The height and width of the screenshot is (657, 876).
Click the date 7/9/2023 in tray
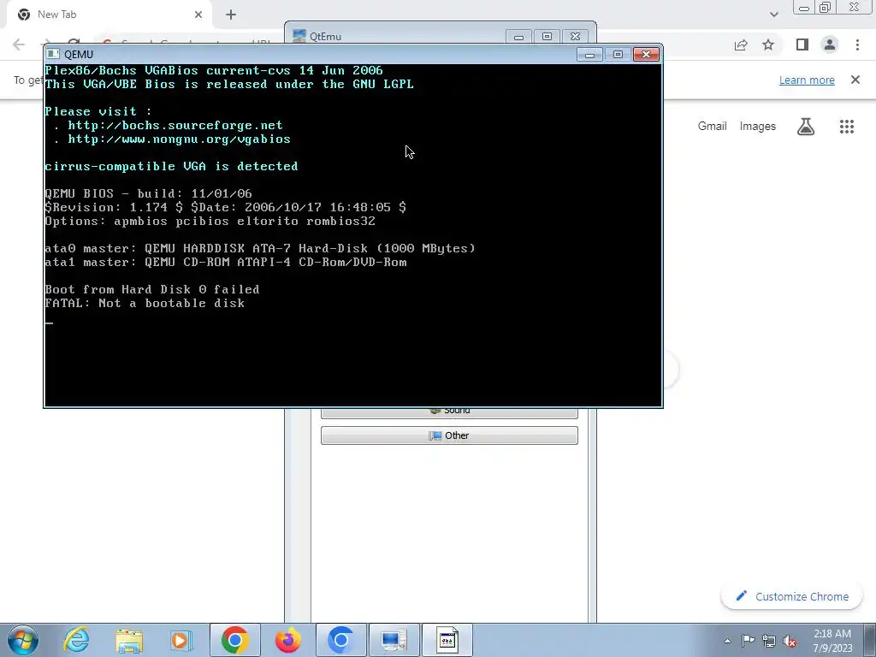click(x=832, y=648)
